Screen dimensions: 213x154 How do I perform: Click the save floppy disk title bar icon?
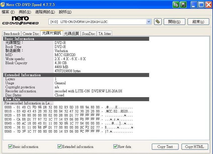coord(183,5)
